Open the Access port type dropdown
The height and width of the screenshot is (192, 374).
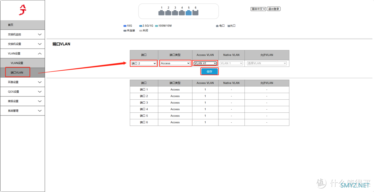click(175, 63)
